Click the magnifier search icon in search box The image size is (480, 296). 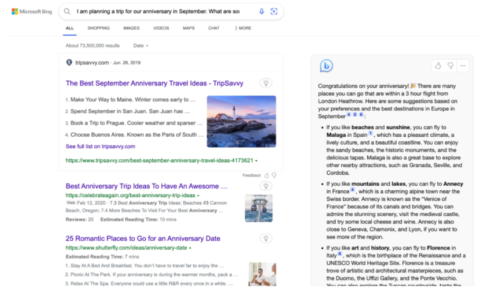coord(67,12)
